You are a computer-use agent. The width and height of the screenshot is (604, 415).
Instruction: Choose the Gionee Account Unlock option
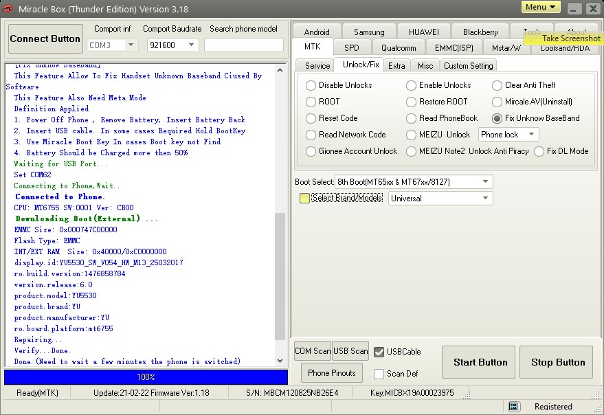click(x=311, y=151)
